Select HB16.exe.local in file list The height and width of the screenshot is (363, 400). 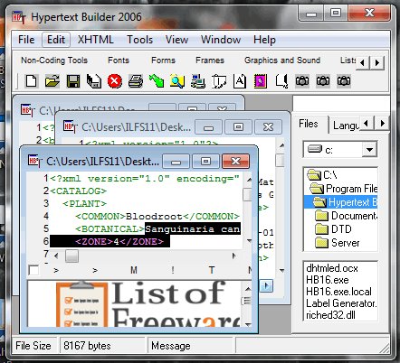[338, 292]
